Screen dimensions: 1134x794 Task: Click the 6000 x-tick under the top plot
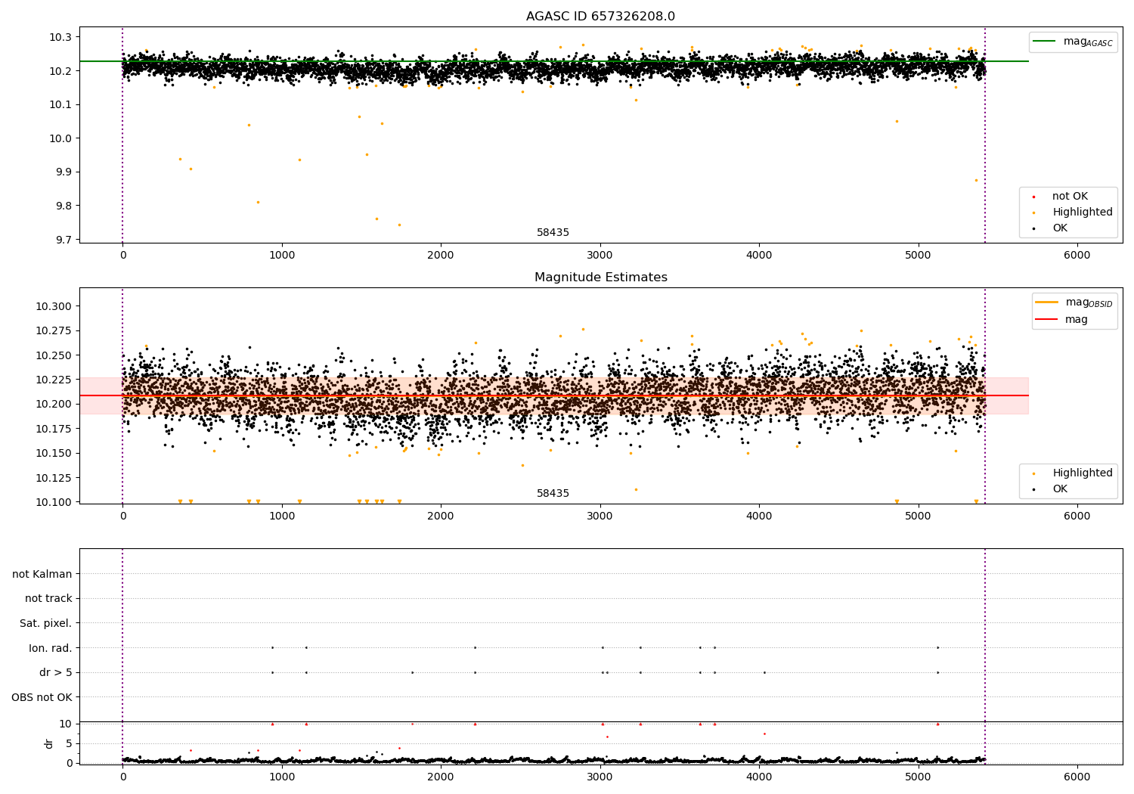[x=1077, y=256]
